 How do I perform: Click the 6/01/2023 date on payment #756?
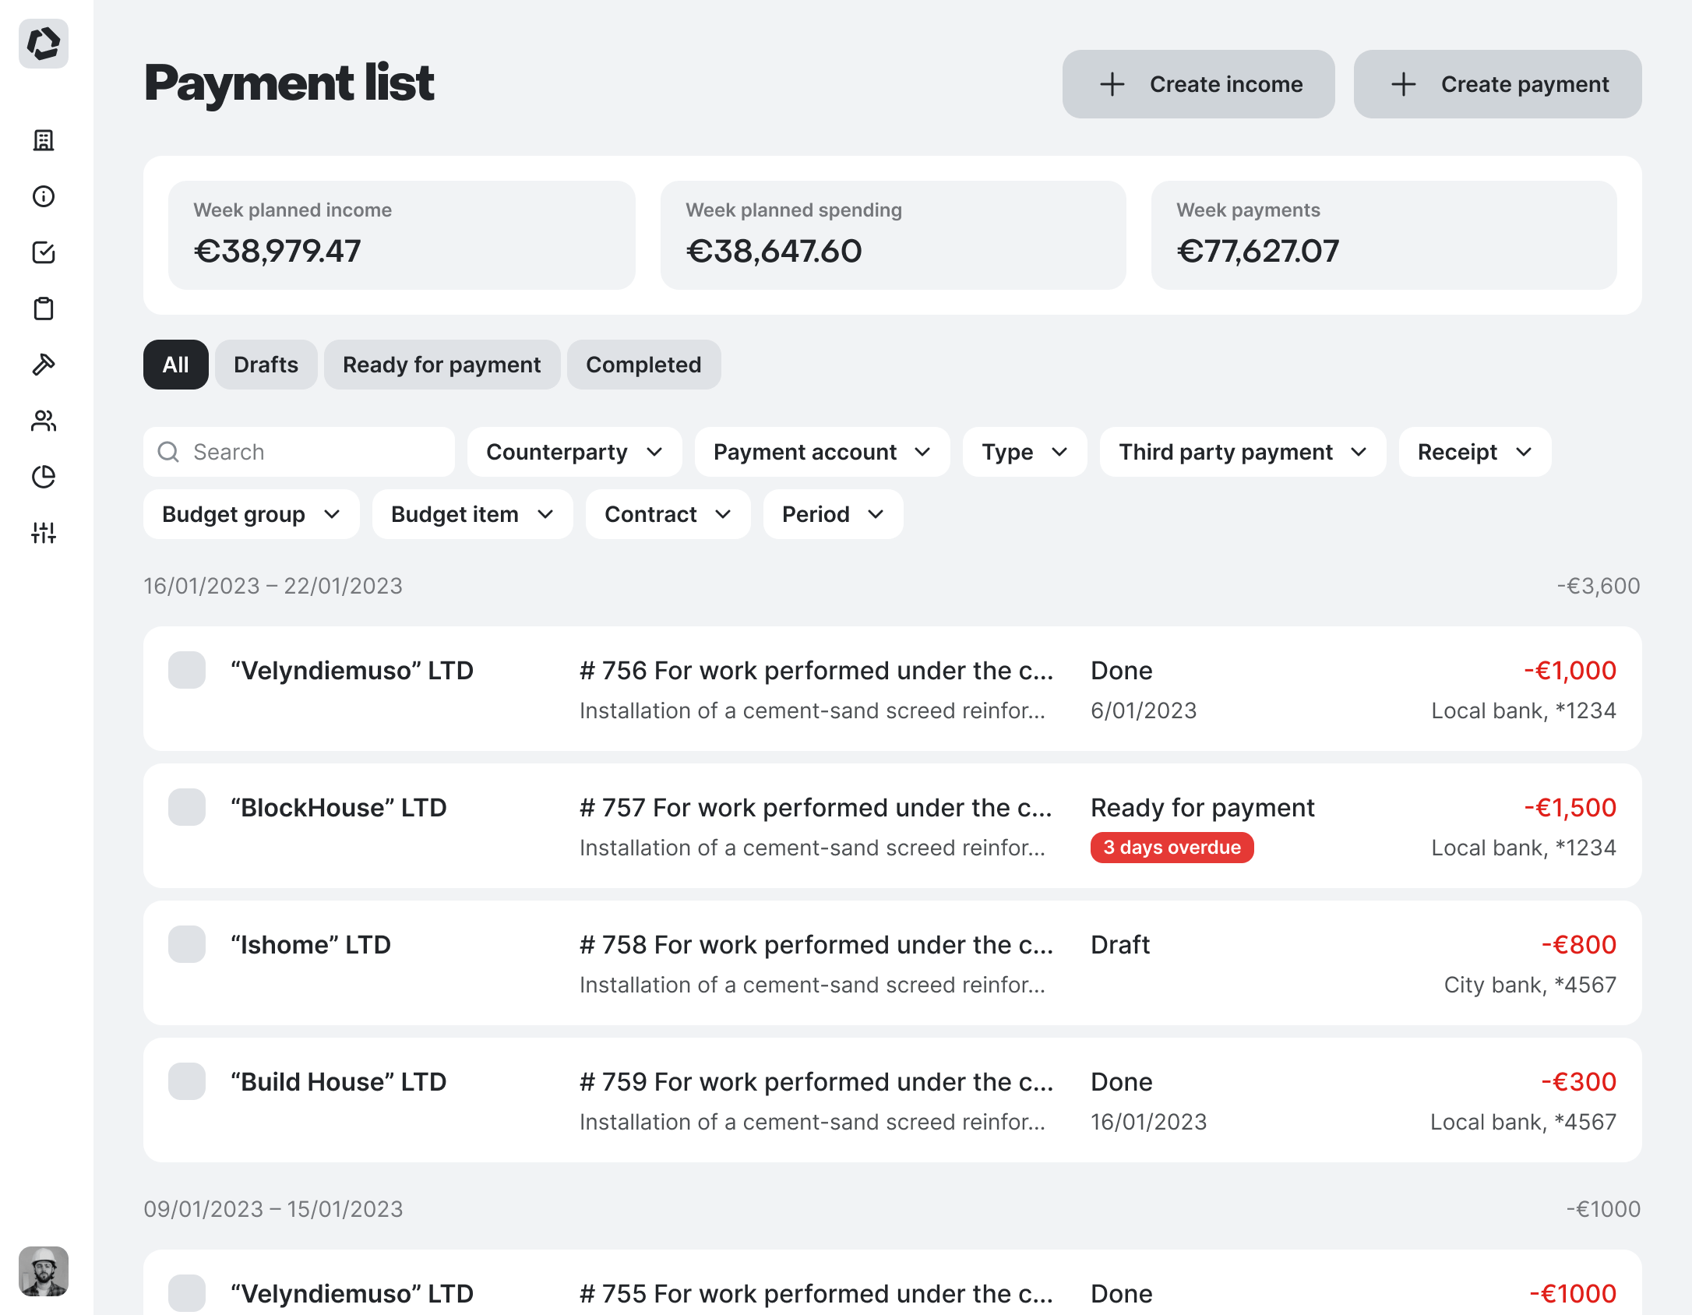(1144, 710)
